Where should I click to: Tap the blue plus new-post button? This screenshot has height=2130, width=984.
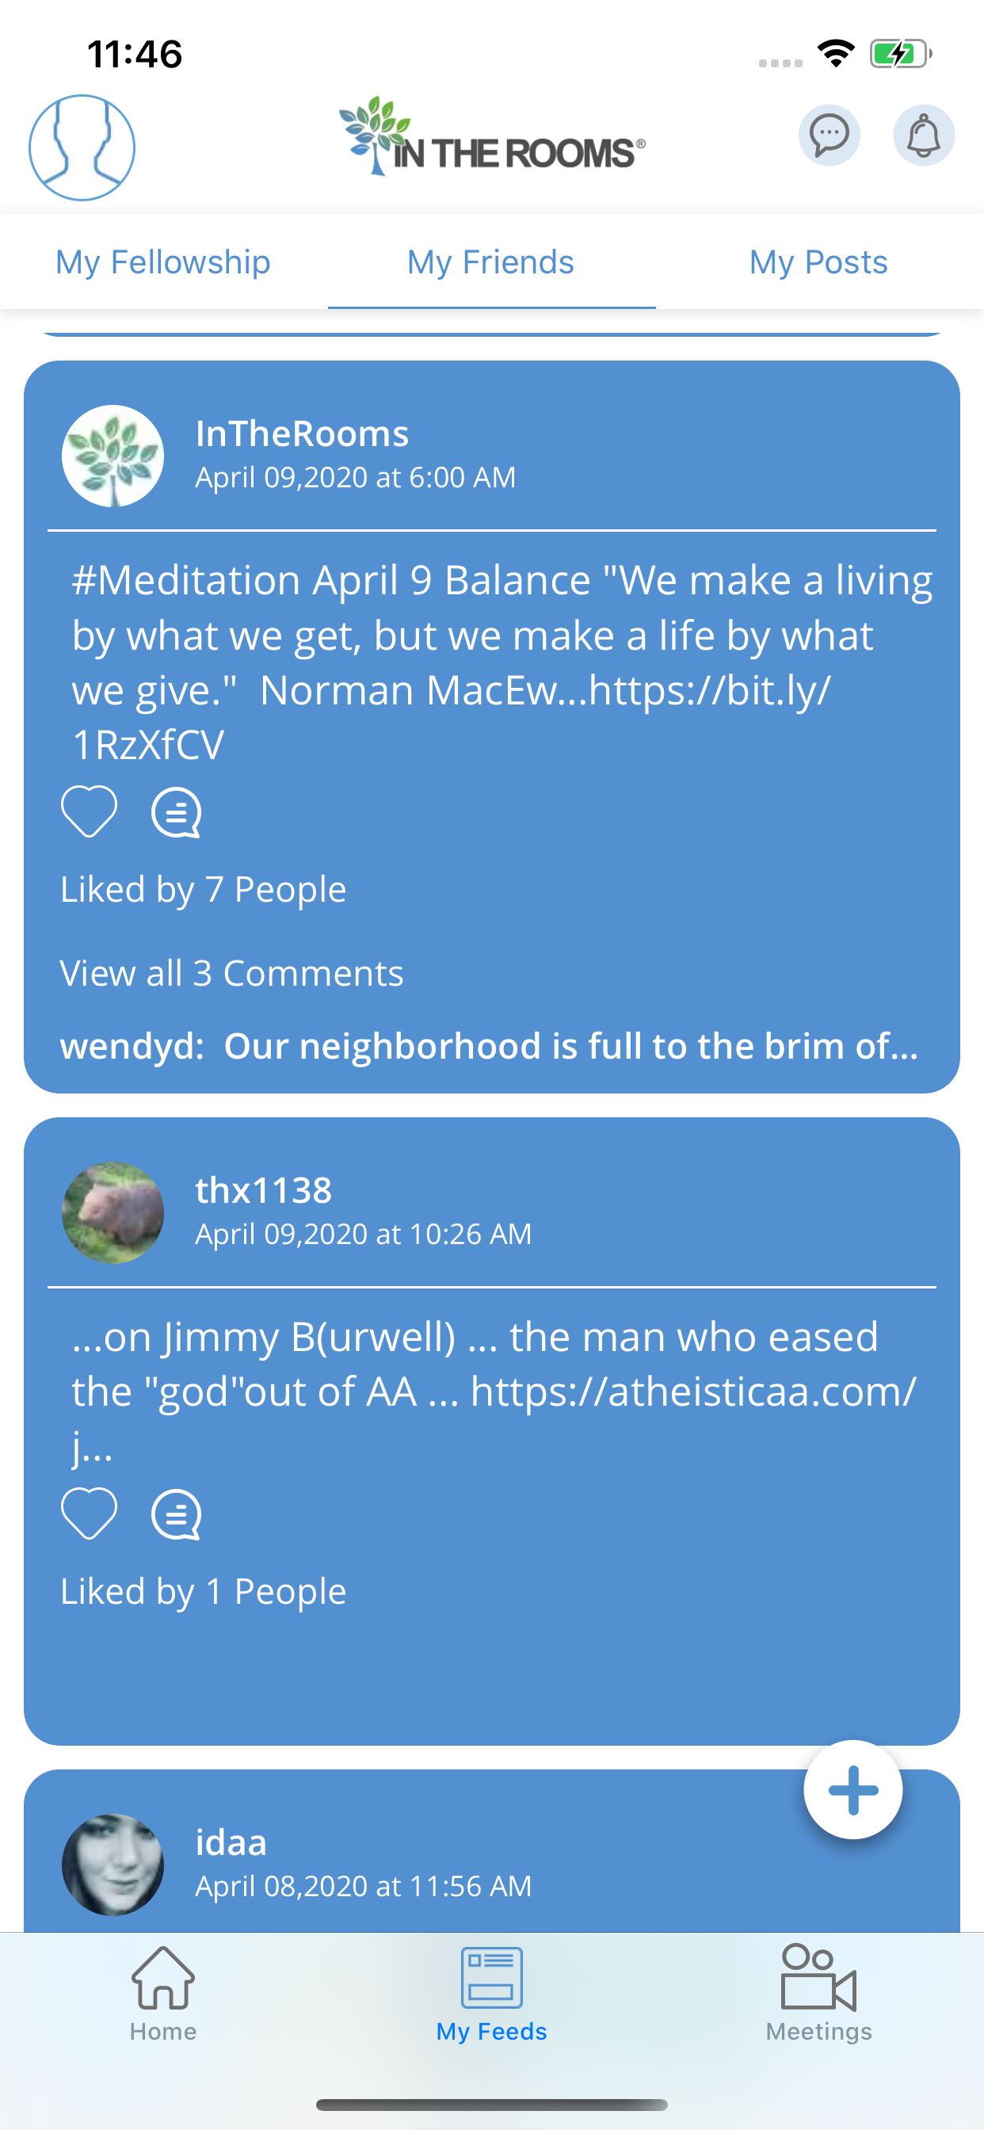point(852,1789)
